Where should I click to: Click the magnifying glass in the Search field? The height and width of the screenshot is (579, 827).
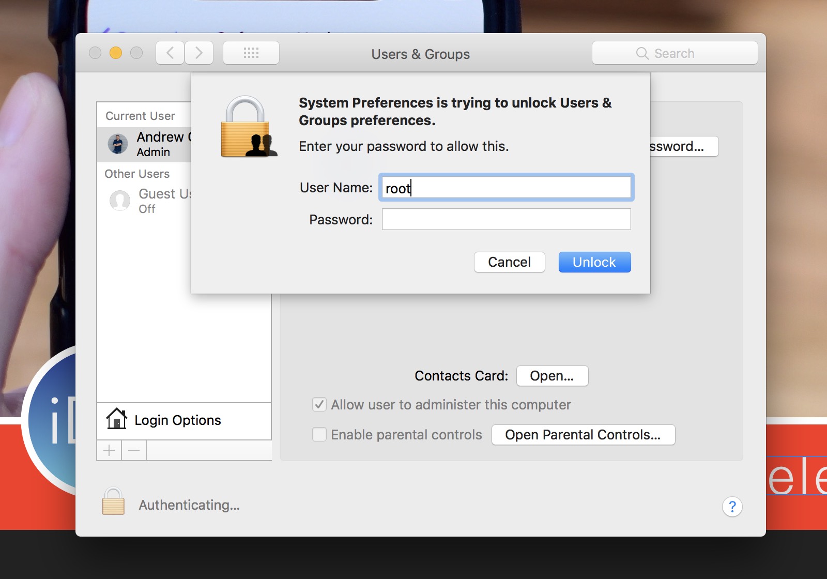coord(642,53)
